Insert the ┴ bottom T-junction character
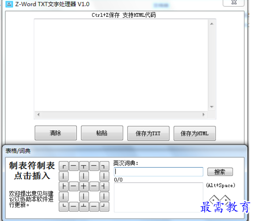This screenshot has width=254, height=221. coord(84,207)
